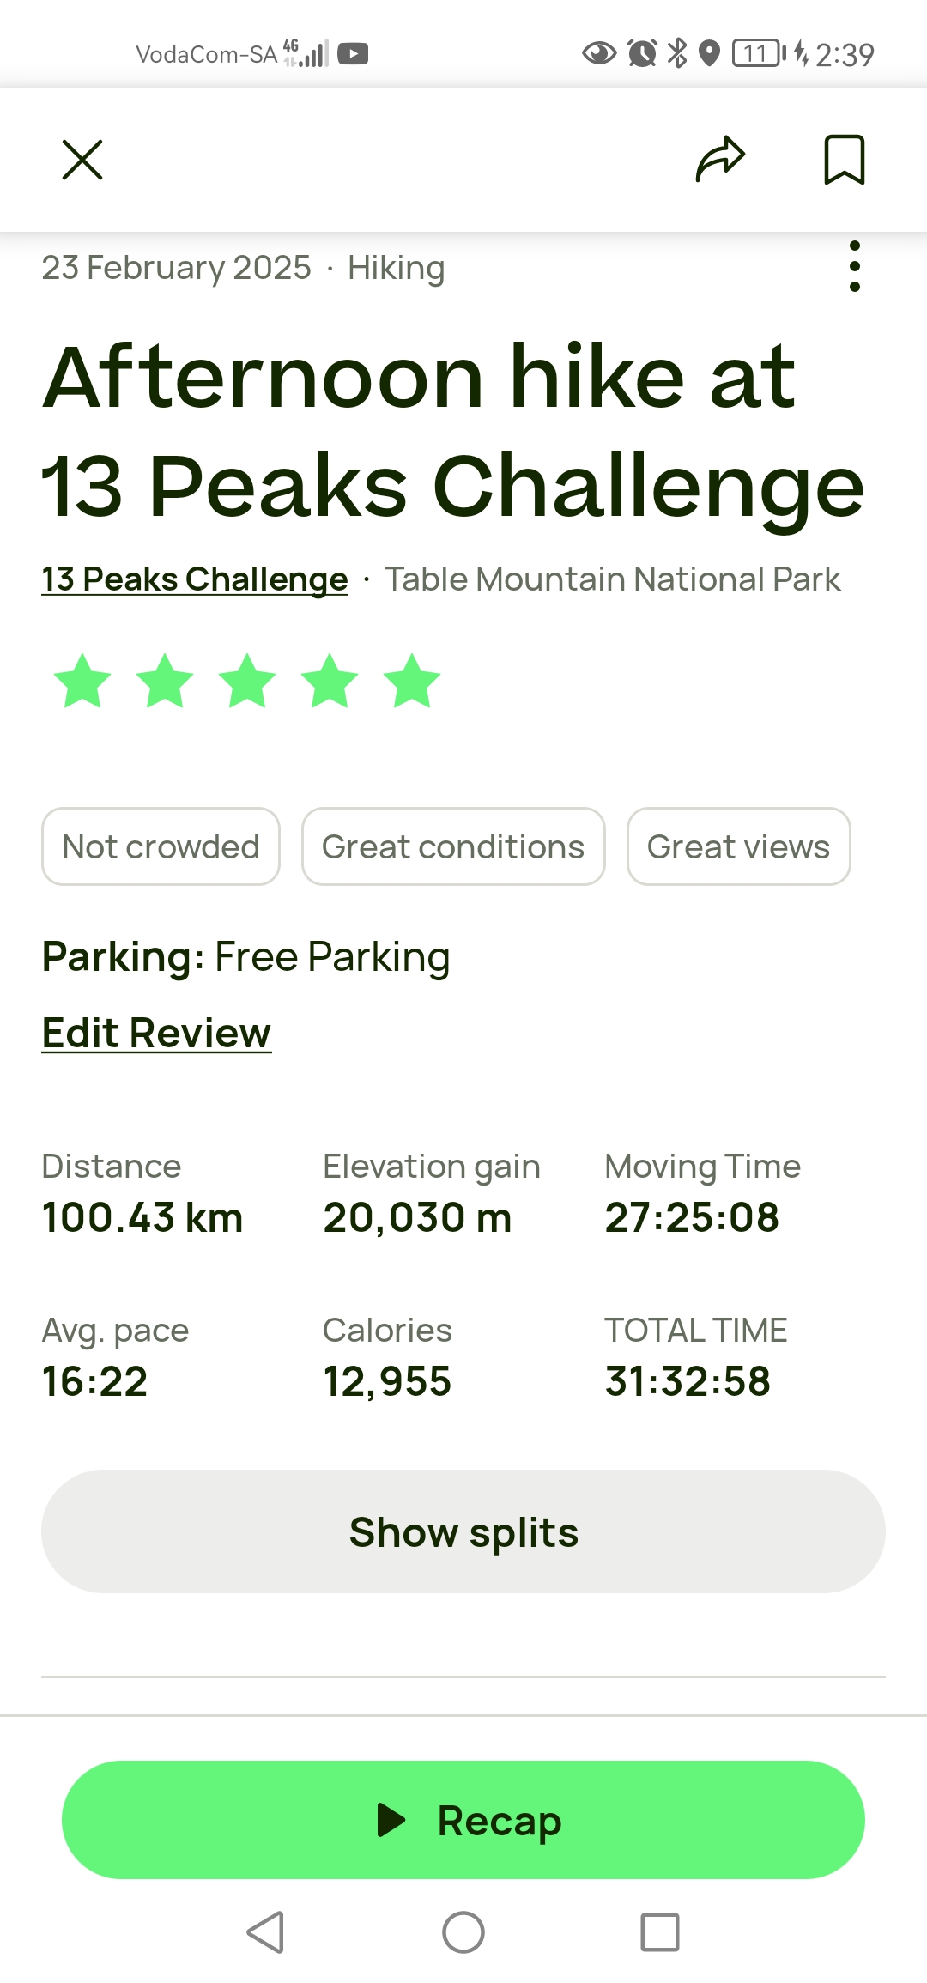927x1983 pixels.
Task: Tap the share arrow icon
Action: [720, 160]
